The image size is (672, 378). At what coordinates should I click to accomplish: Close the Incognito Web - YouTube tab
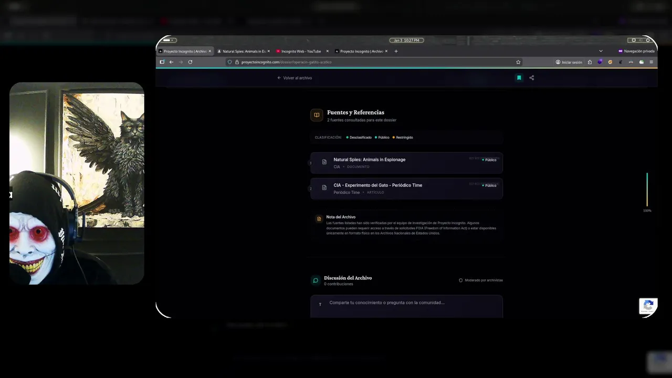click(x=328, y=51)
